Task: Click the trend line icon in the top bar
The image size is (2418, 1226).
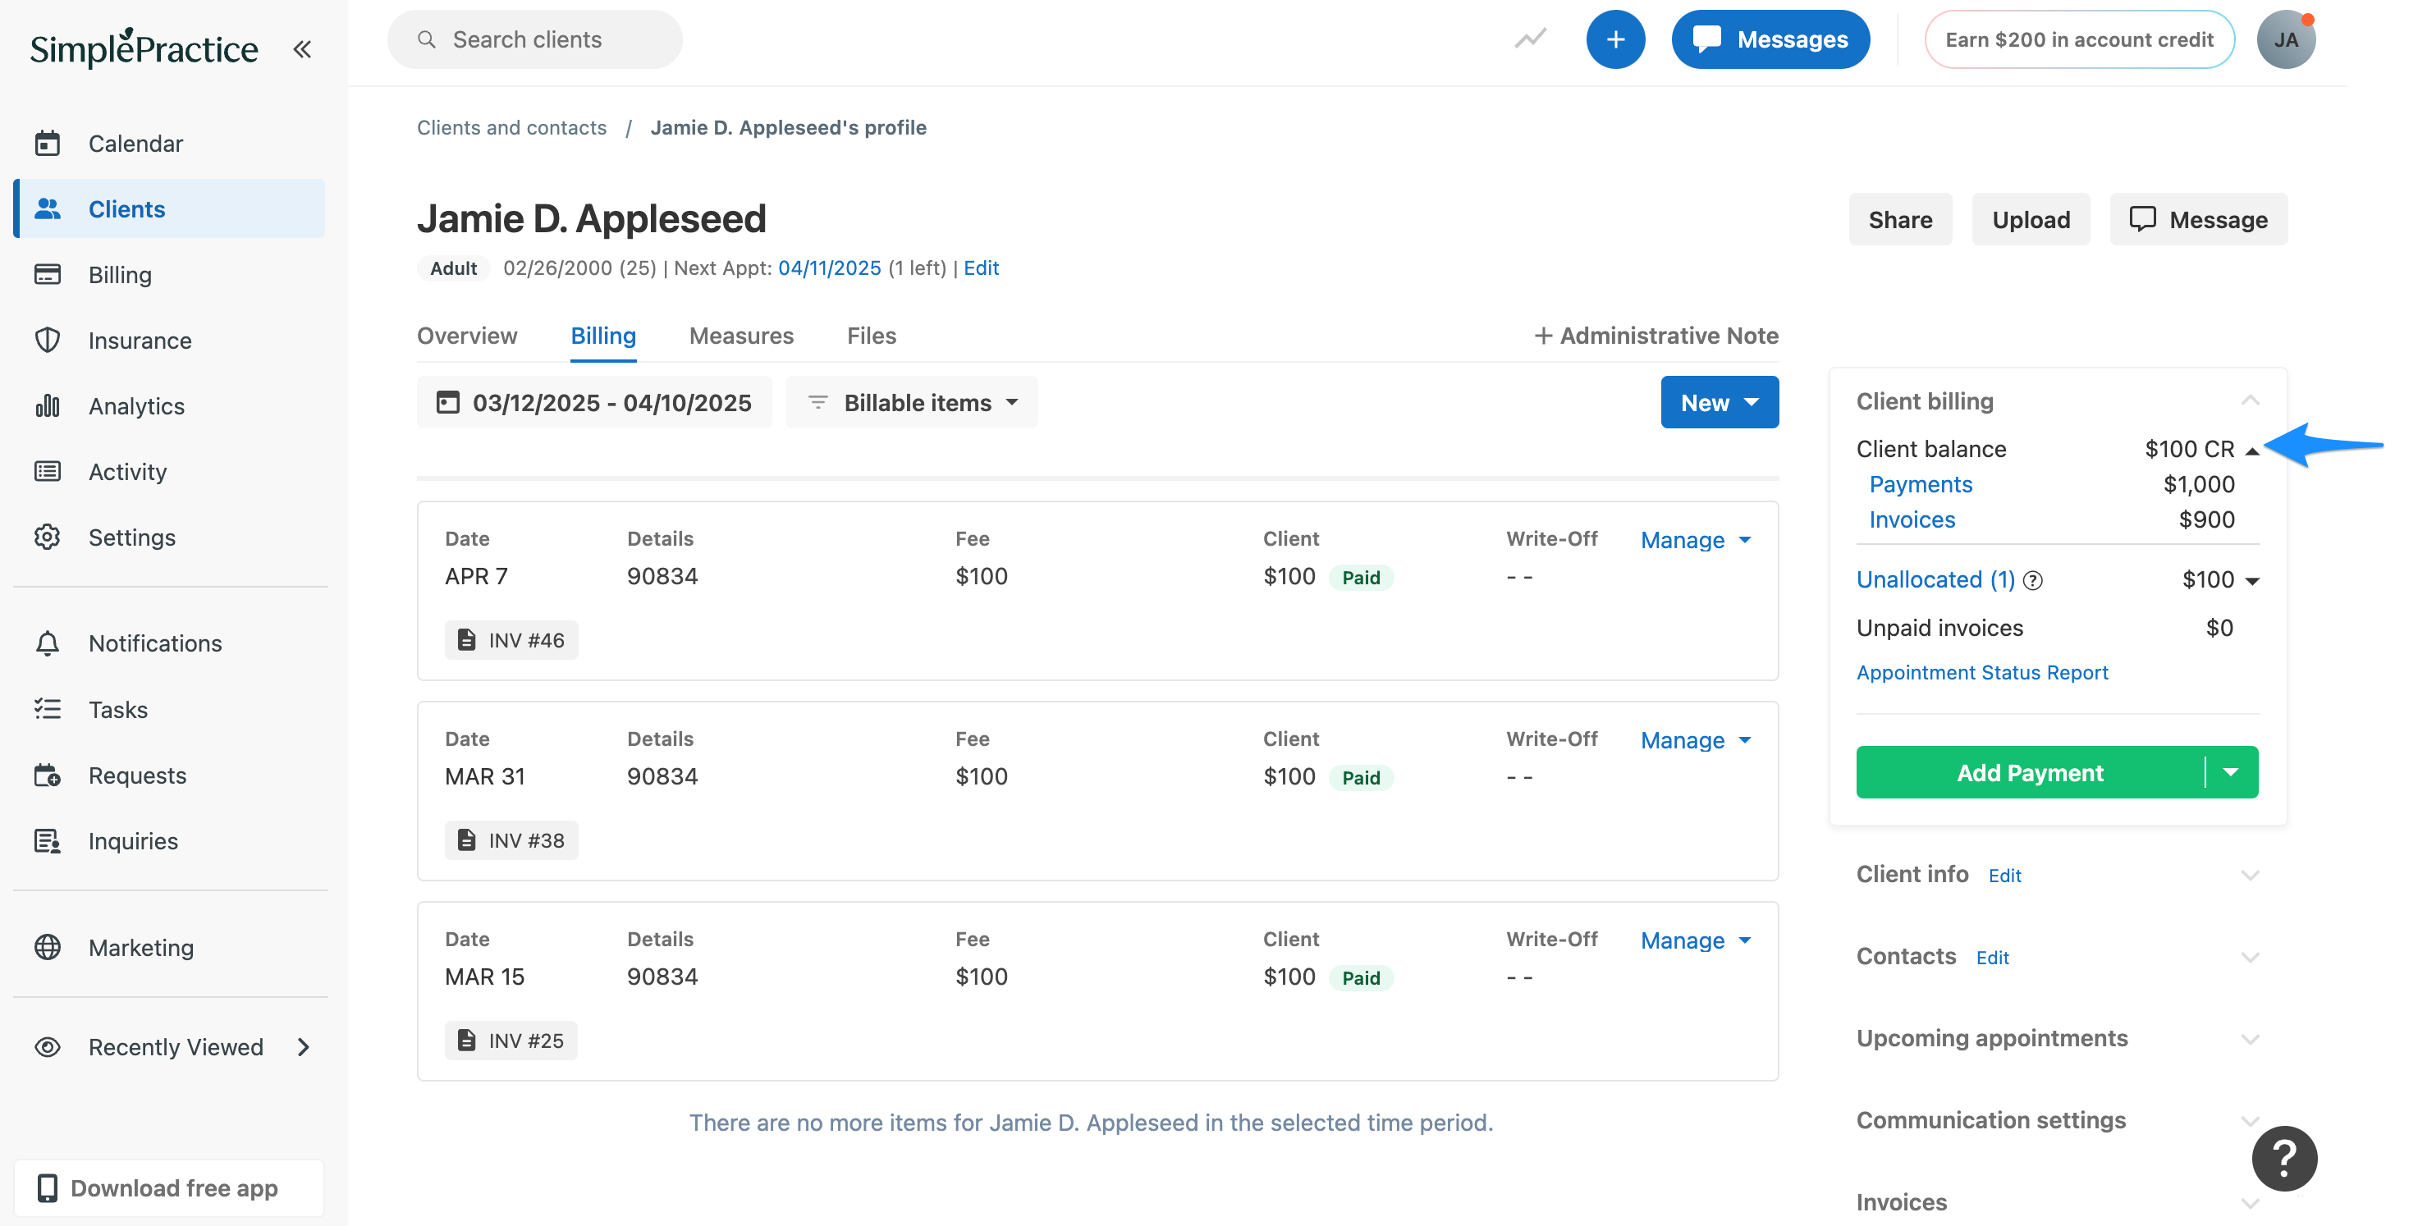Action: pyautogui.click(x=1530, y=39)
